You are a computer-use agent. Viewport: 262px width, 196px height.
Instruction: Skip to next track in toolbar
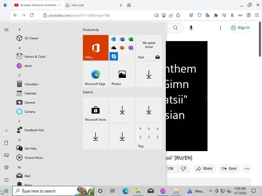[x=240, y=15]
